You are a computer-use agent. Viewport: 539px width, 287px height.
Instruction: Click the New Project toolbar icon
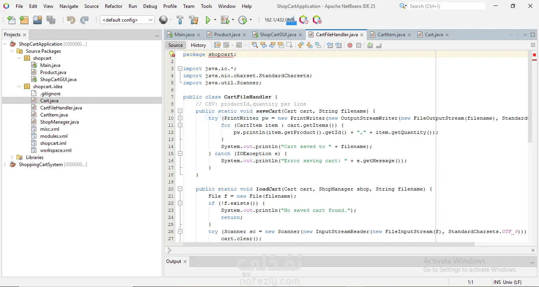click(24, 20)
